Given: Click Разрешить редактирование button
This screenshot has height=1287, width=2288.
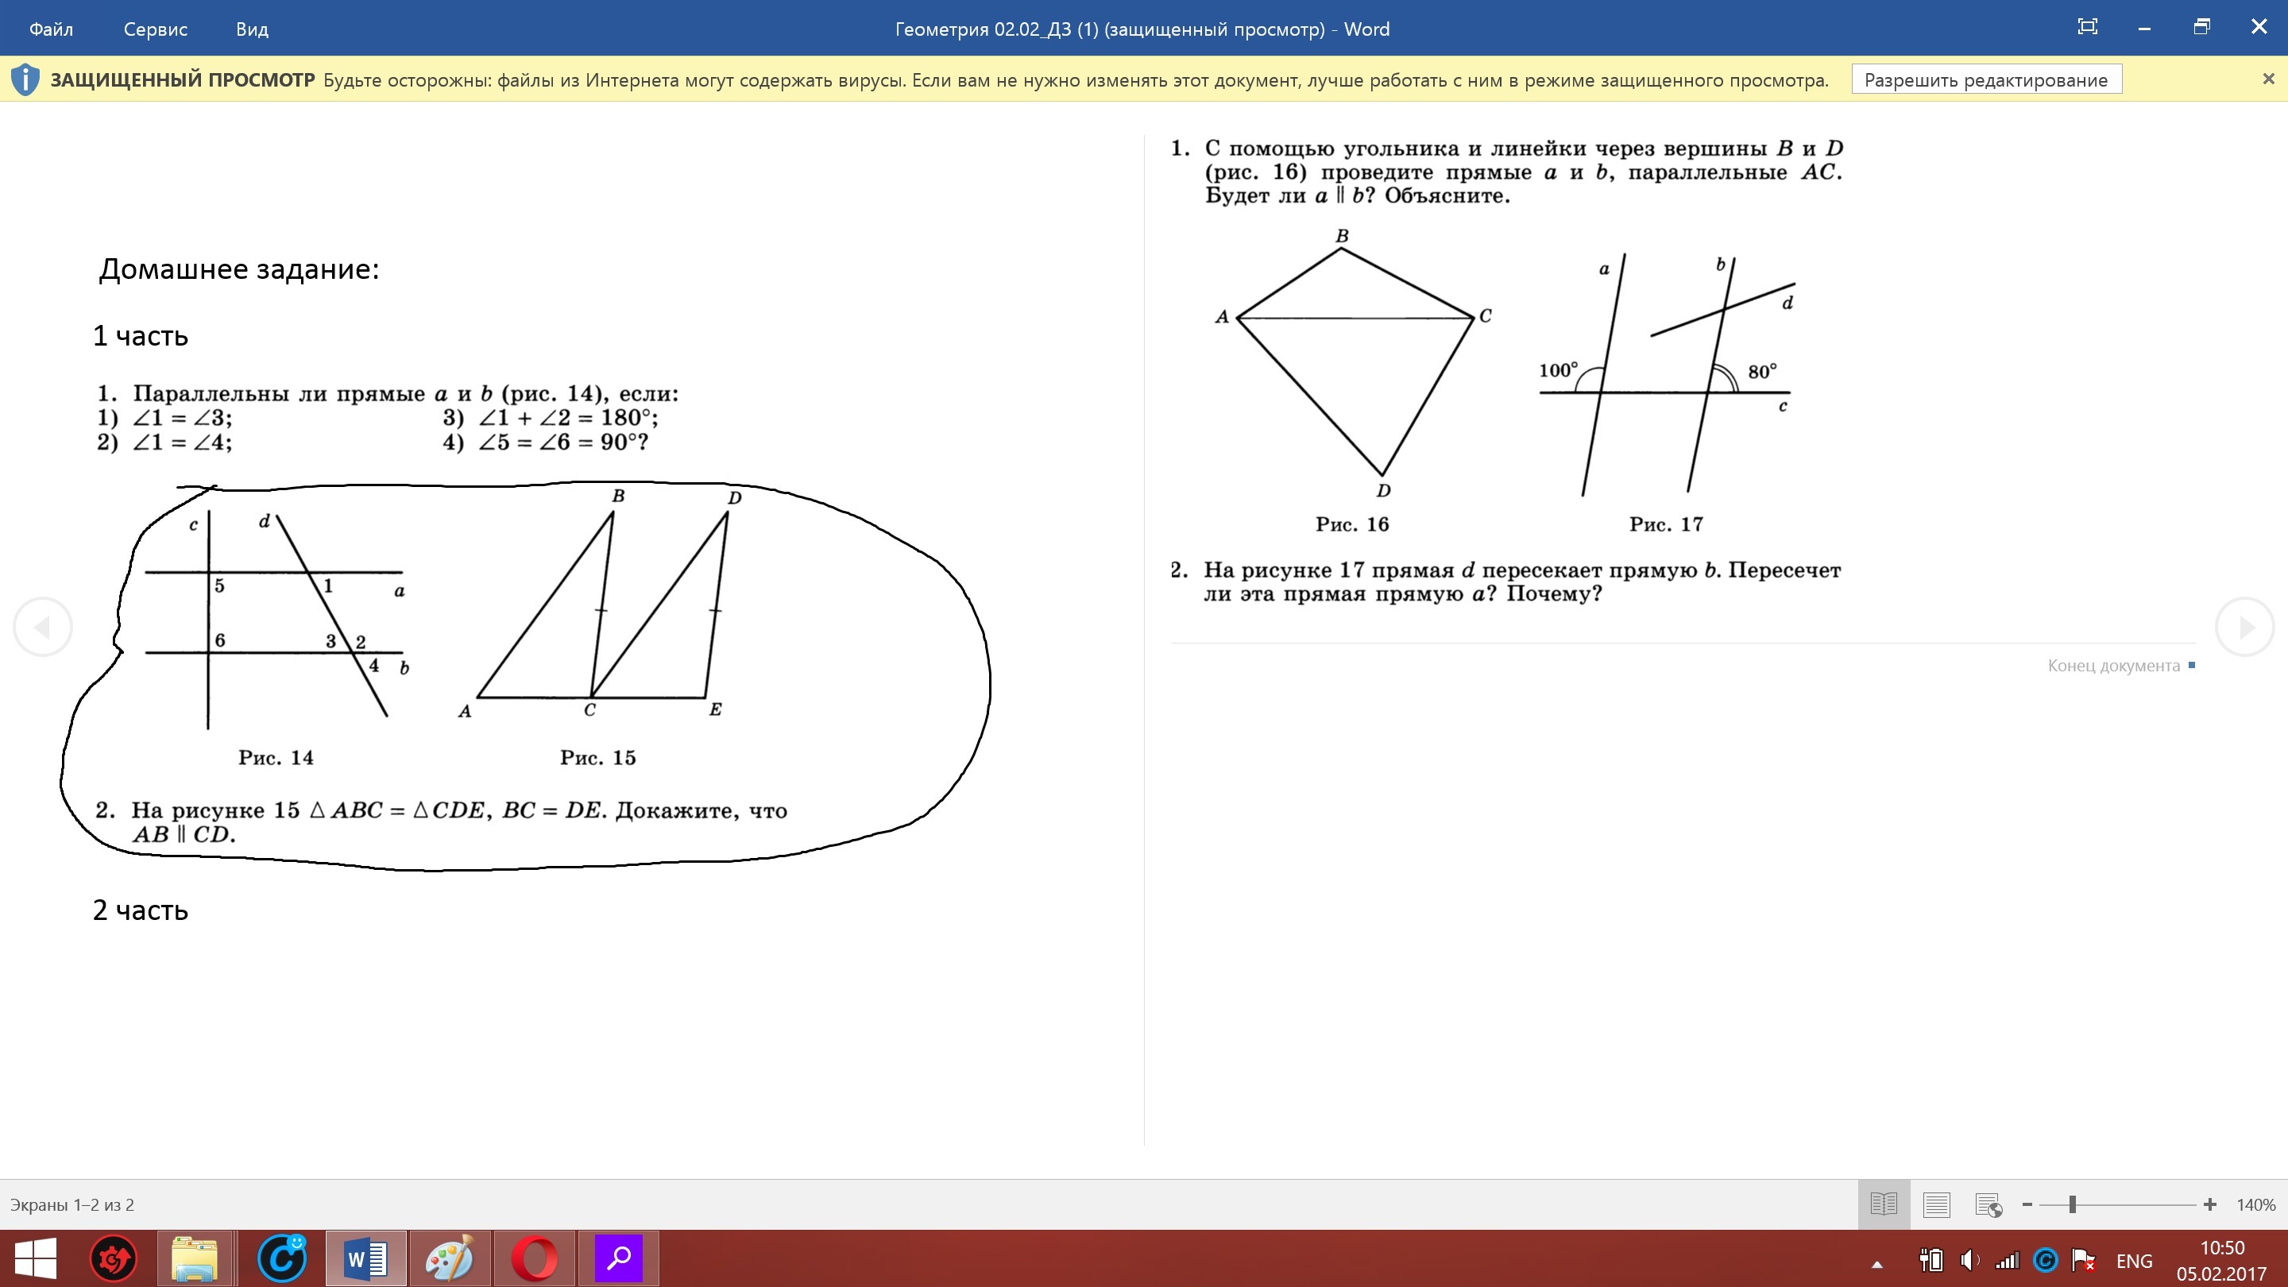Looking at the screenshot, I should click(x=1985, y=80).
